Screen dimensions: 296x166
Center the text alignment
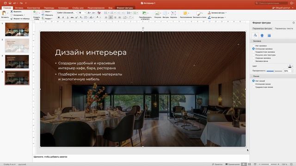pyautogui.click(x=111, y=18)
